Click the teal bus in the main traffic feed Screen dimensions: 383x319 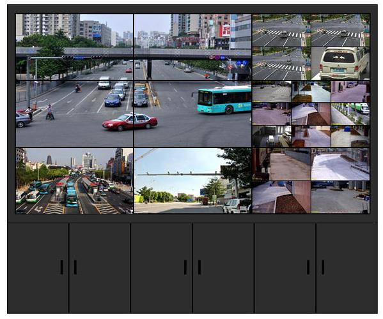(x=224, y=100)
